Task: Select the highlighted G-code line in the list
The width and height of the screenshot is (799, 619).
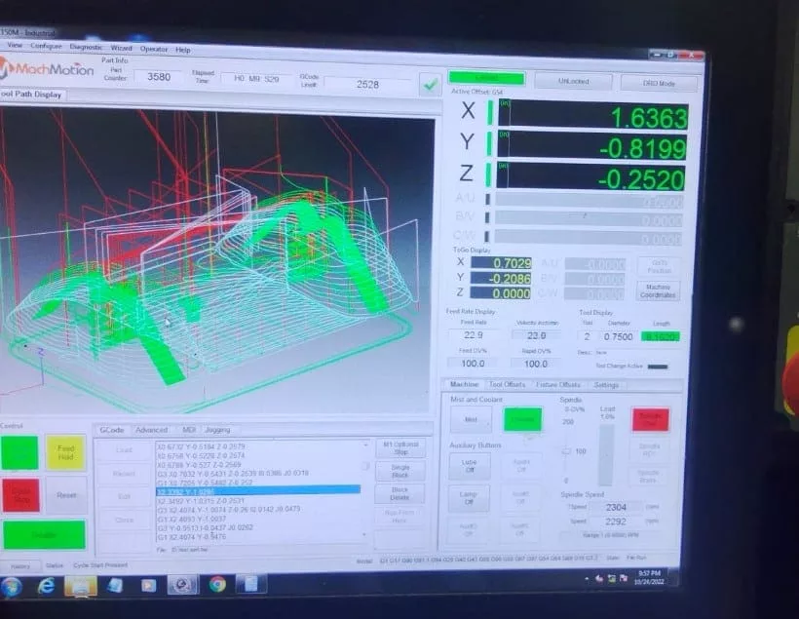Action: tap(258, 490)
